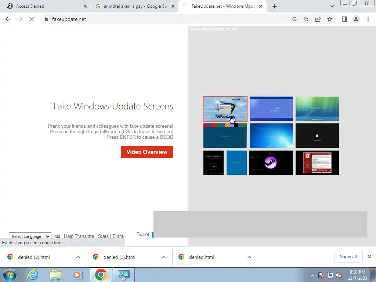Open the Stats link

coord(103,236)
